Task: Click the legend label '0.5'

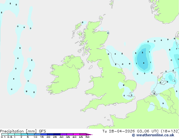Action: click(x=10, y=137)
